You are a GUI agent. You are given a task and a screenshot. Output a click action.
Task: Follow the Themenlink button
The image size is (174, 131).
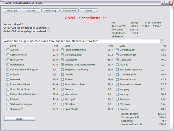point(70,10)
